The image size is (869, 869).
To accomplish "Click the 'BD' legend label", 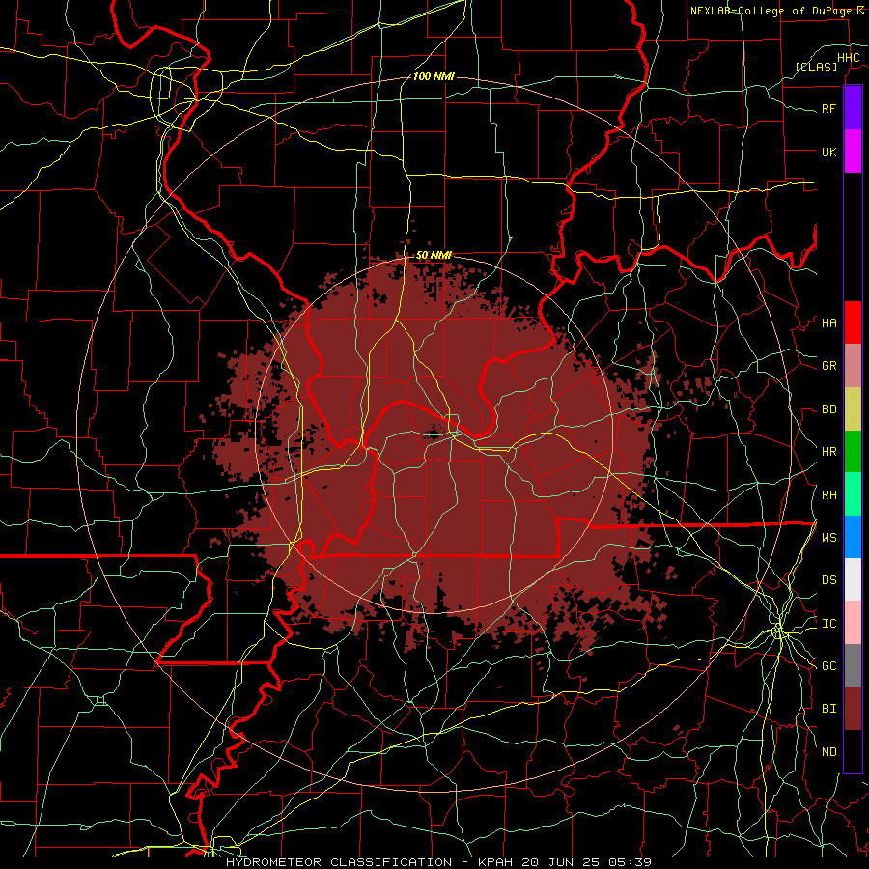I will [829, 409].
